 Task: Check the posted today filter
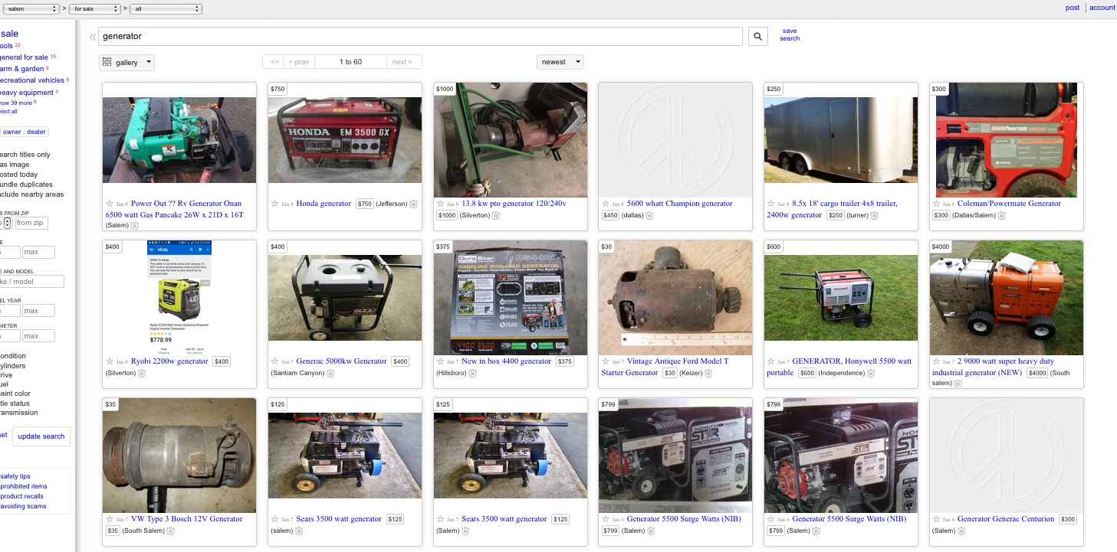coord(18,175)
